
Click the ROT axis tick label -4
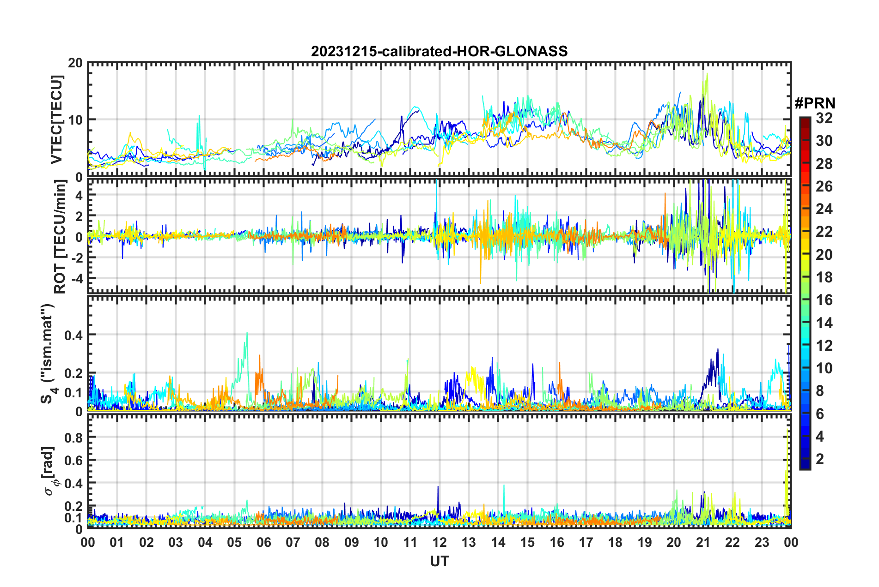pos(76,279)
